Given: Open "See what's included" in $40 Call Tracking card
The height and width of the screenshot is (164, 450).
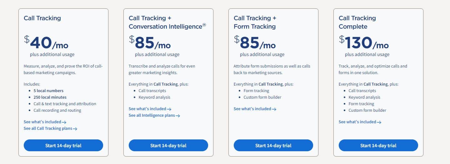Looking at the screenshot, I should click(45, 122).
